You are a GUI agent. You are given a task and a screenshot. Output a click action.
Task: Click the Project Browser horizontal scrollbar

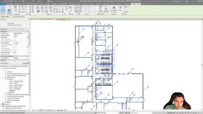(14, 111)
